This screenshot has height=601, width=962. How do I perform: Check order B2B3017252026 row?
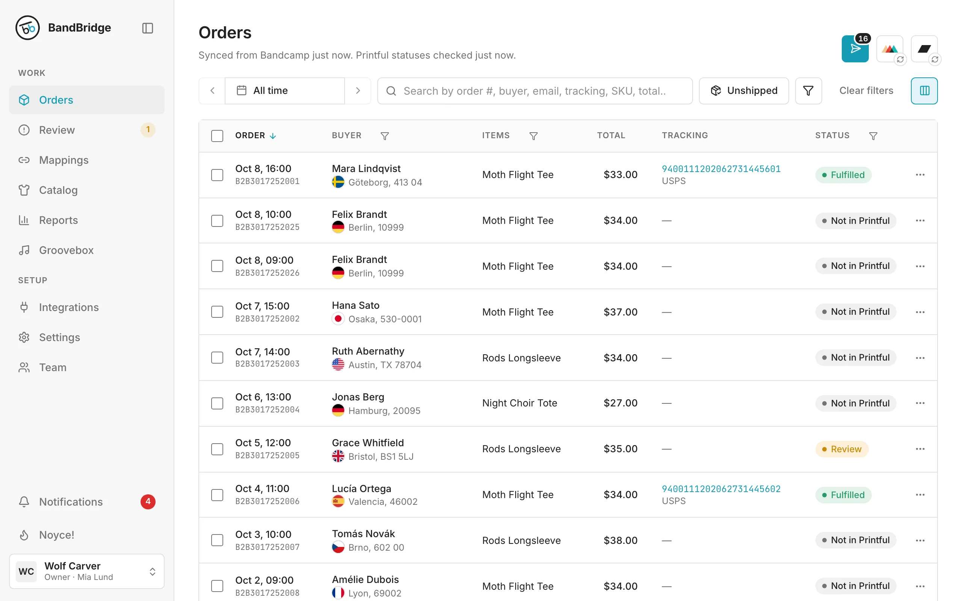217,266
